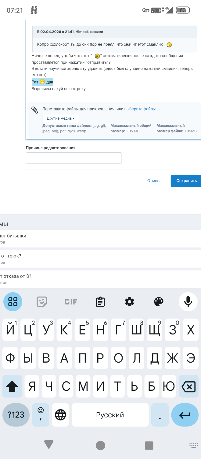This screenshot has width=201, height=459.
Task: Open keyboard settings gear icon
Action: tap(130, 302)
